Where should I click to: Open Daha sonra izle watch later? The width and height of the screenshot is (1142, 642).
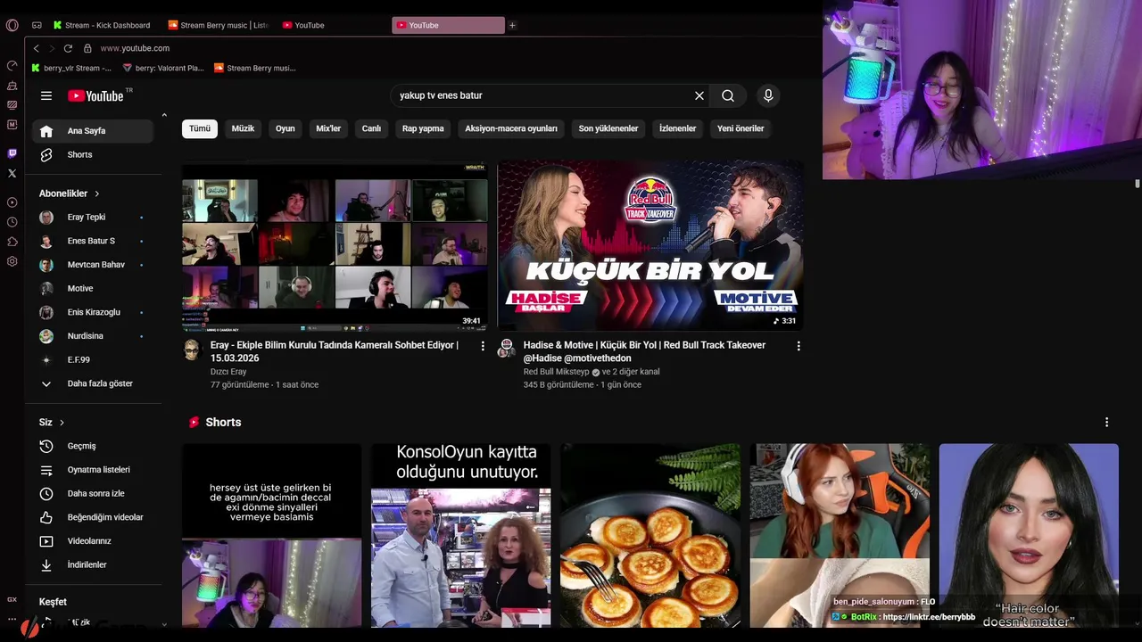[x=93, y=493]
